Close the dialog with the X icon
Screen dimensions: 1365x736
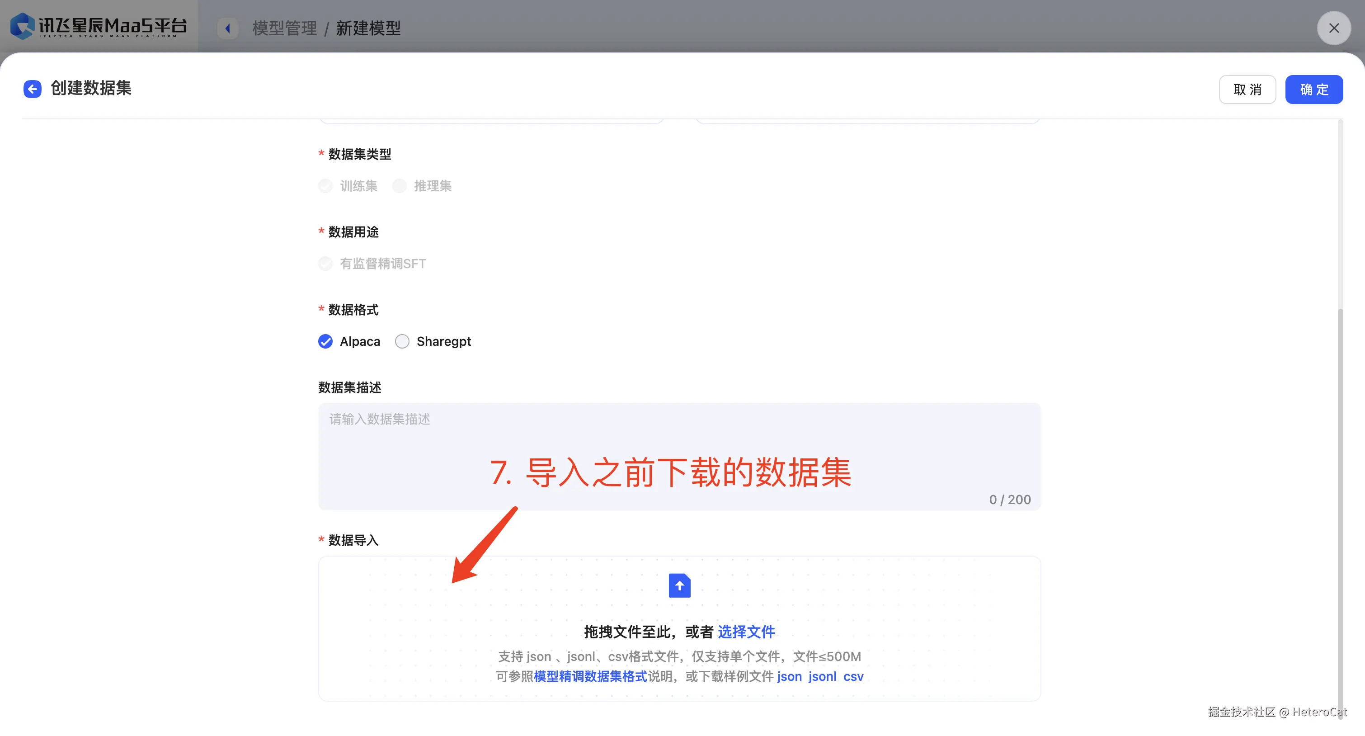click(1334, 28)
